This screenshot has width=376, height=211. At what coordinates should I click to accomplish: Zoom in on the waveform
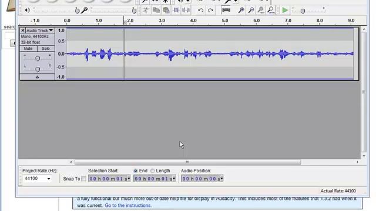pyautogui.click(x=241, y=11)
